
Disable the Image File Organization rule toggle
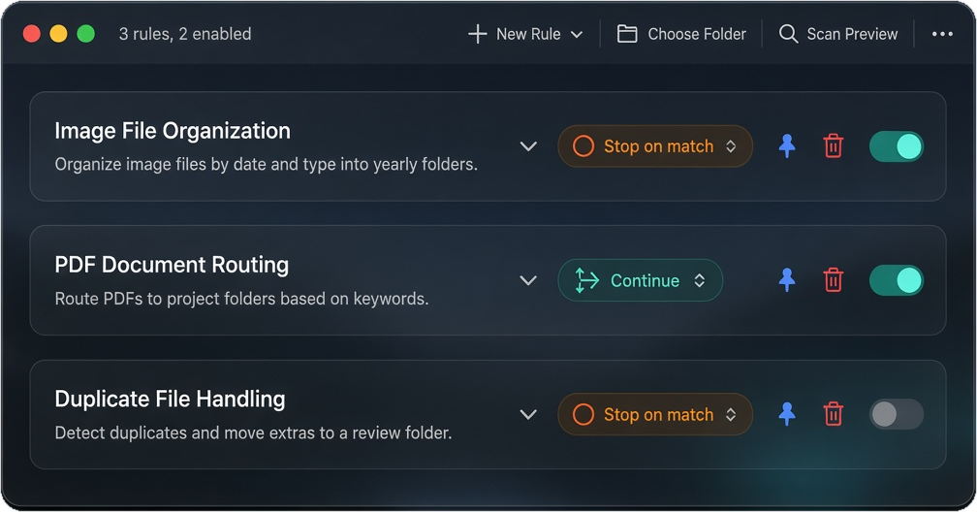coord(896,146)
